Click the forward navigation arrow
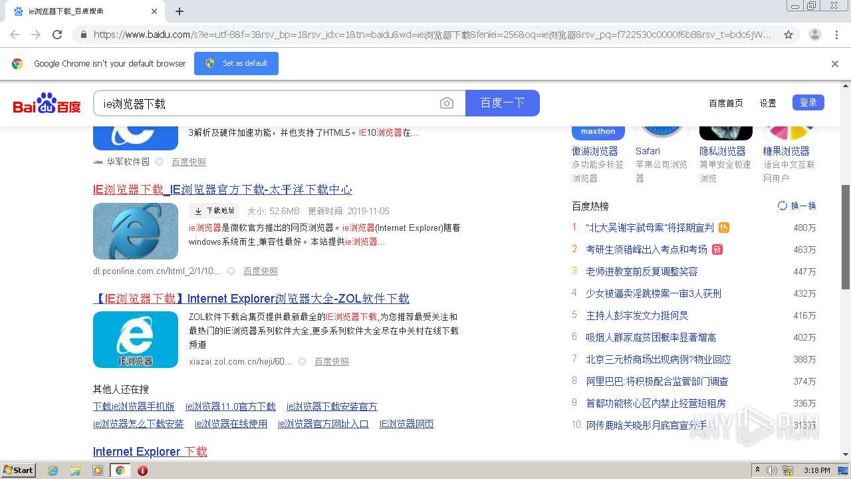The image size is (851, 479). click(x=36, y=35)
